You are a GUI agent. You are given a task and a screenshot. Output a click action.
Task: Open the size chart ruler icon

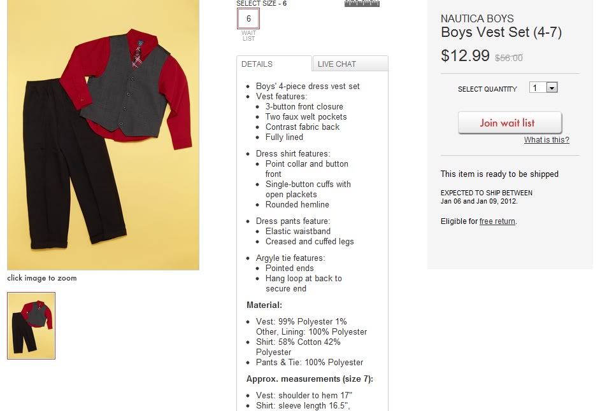(x=362, y=3)
